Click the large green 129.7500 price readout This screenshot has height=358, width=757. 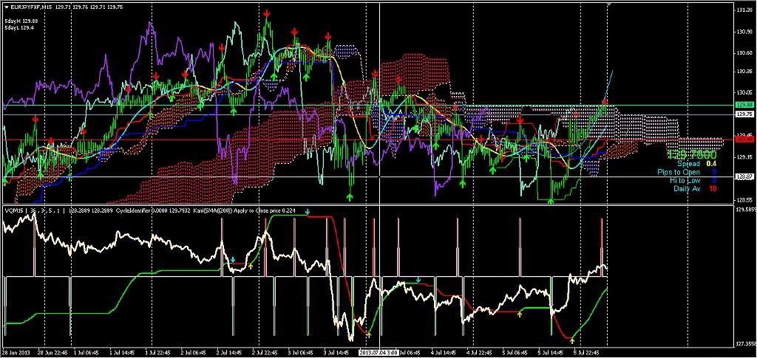pos(692,155)
